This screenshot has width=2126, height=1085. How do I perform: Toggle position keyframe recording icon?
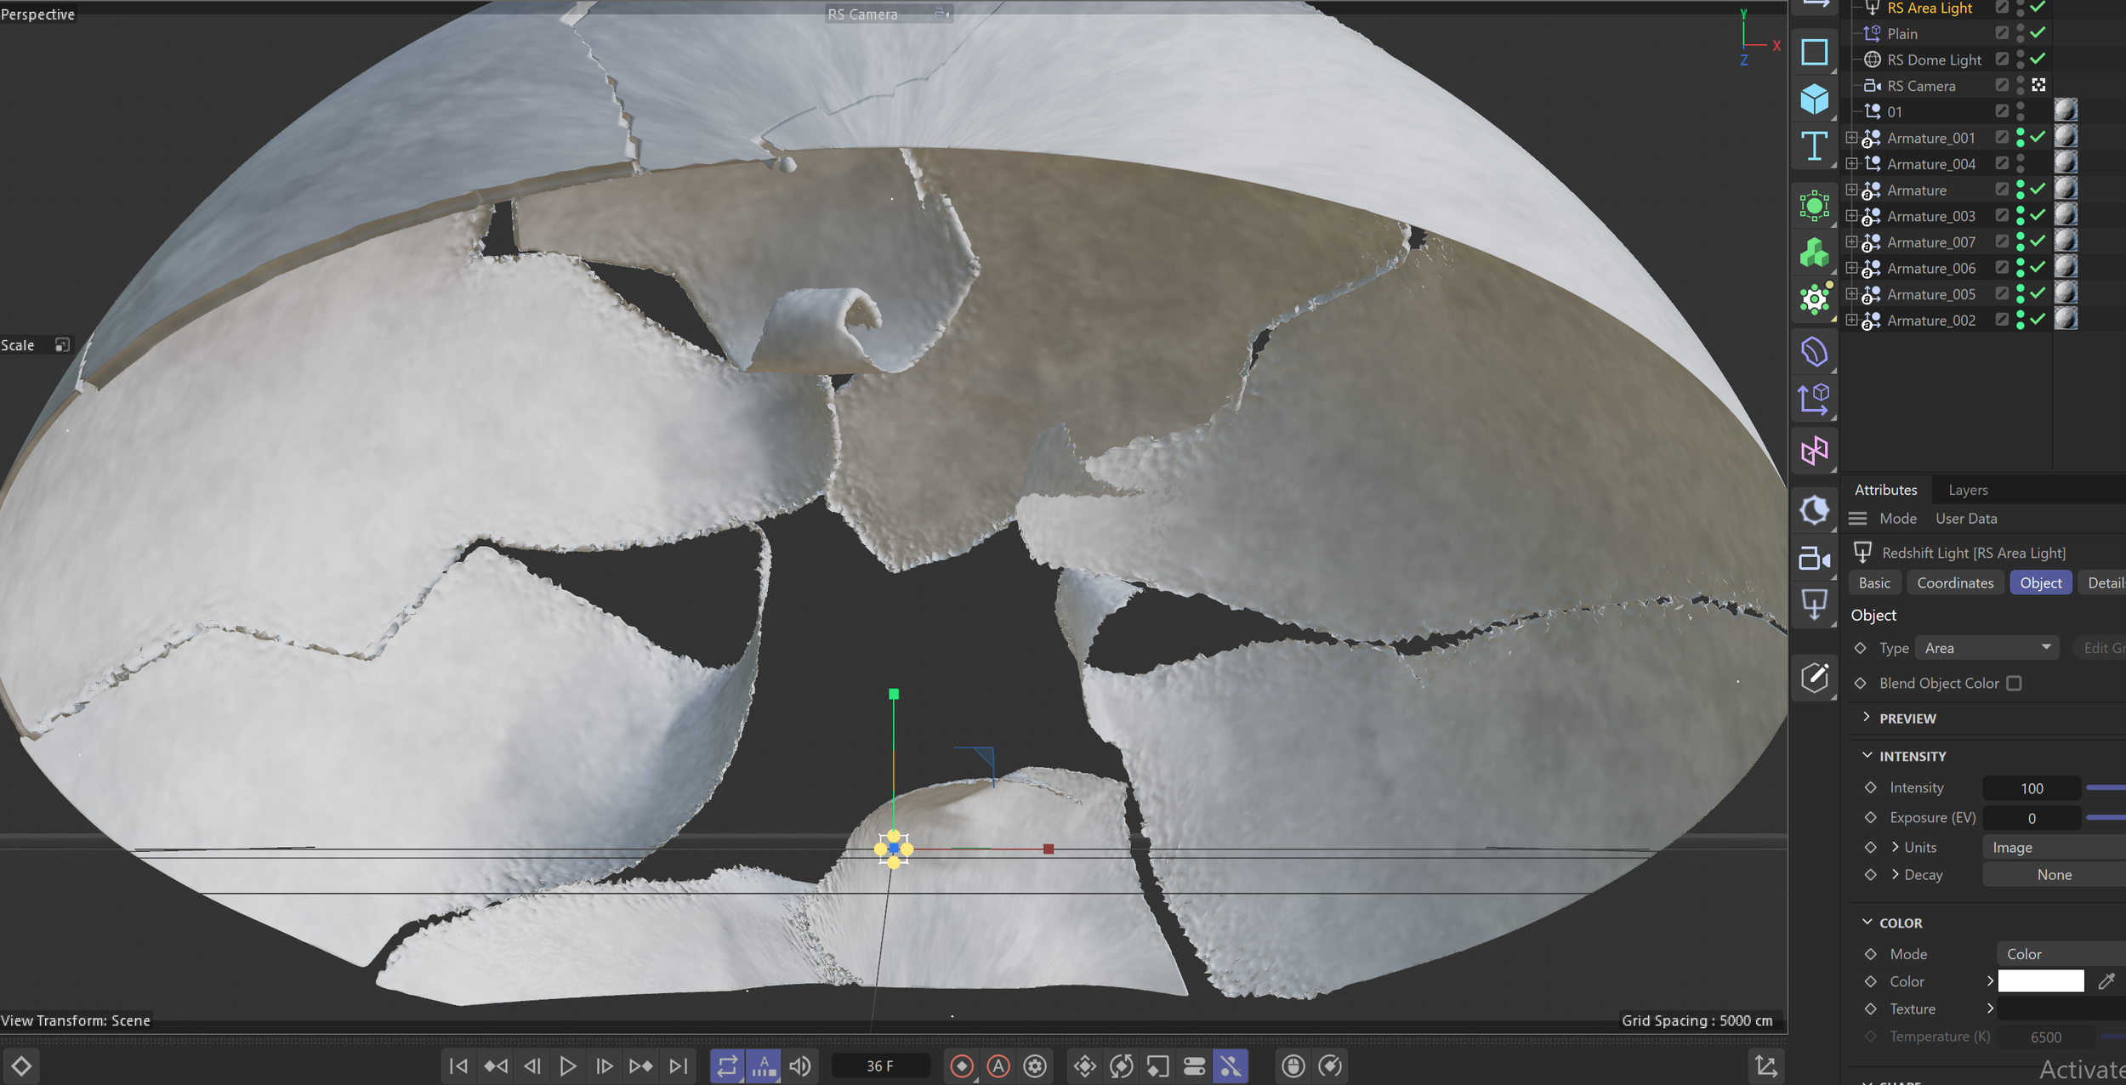tap(1085, 1065)
